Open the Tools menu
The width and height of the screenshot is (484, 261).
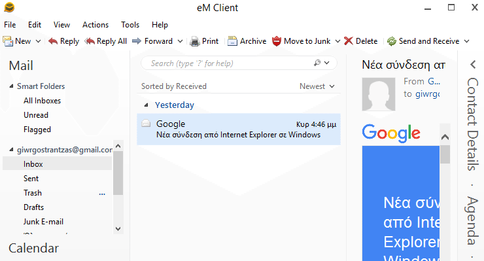(130, 25)
